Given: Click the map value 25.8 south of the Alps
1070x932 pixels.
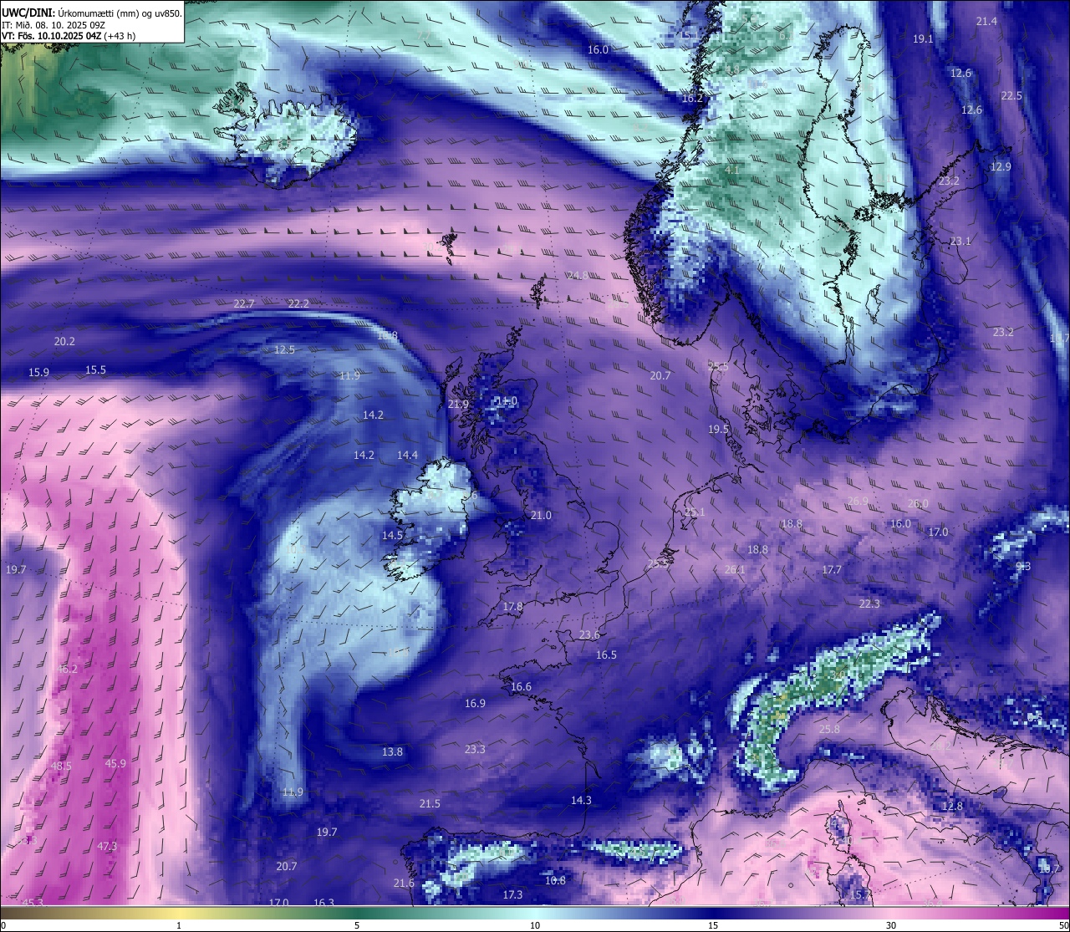Looking at the screenshot, I should pos(828,729).
